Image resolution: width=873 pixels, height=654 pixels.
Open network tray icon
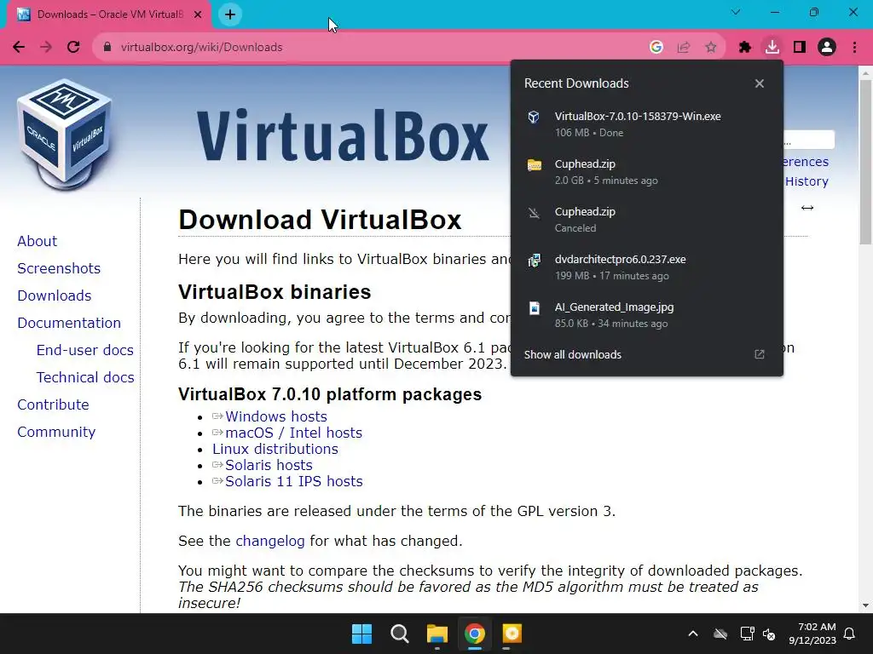pos(747,634)
